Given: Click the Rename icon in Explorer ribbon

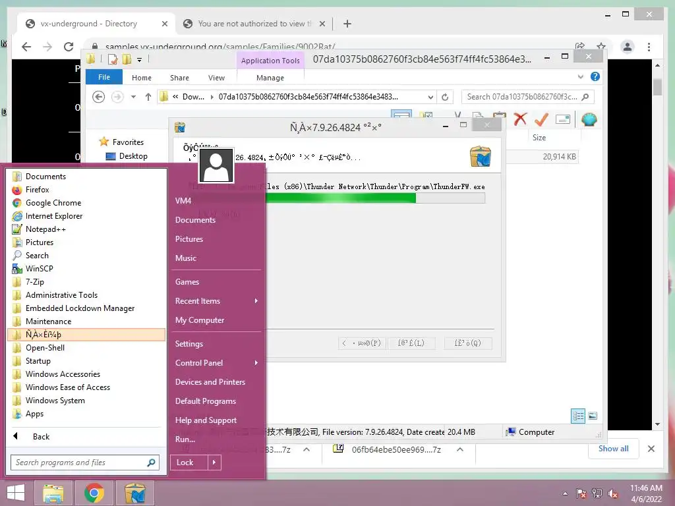Looking at the screenshot, I should coord(562,119).
